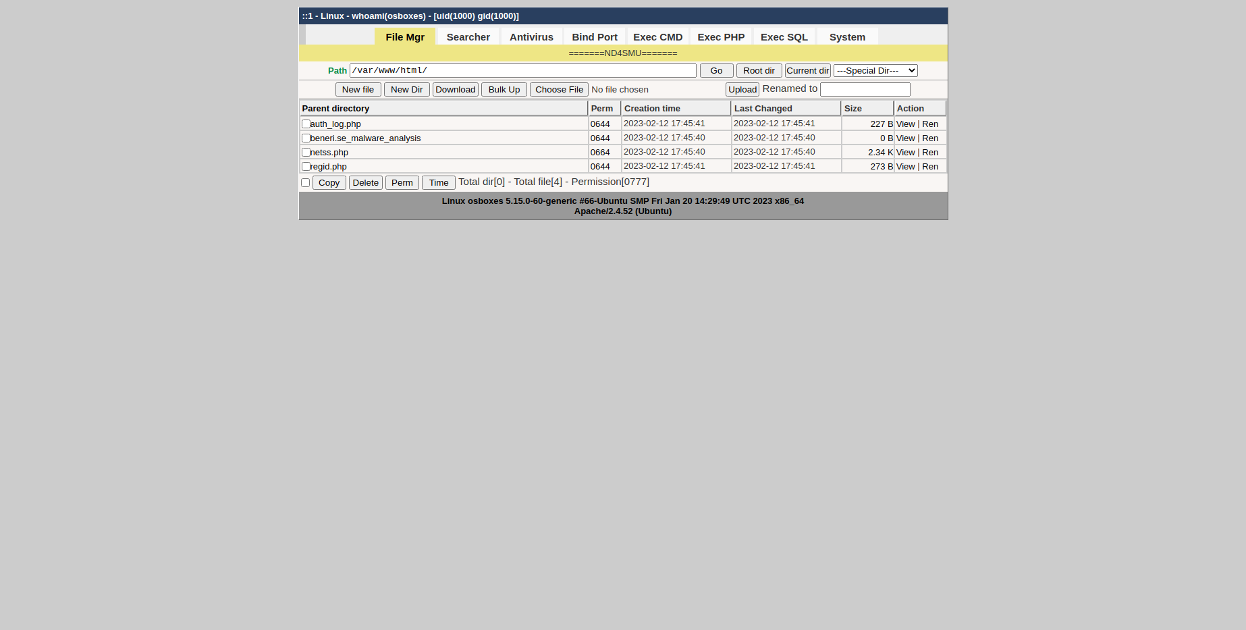Tick the checkbox beside auth_log.php
The width and height of the screenshot is (1246, 630).
coord(306,124)
